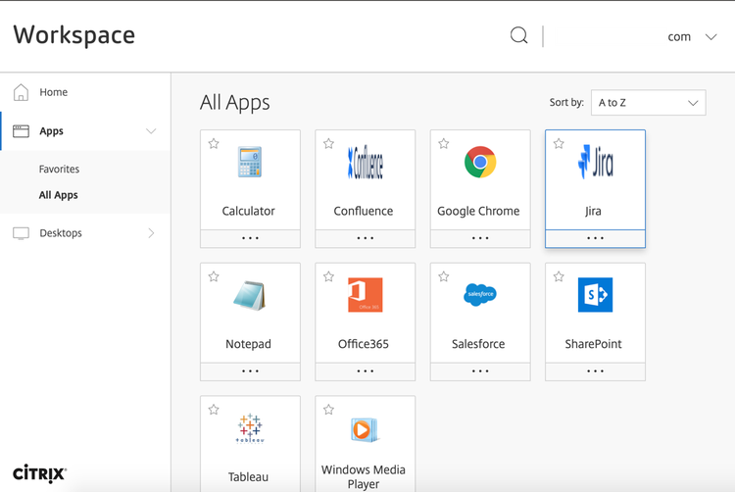Expand Google Chrome details with three dots

pos(480,238)
